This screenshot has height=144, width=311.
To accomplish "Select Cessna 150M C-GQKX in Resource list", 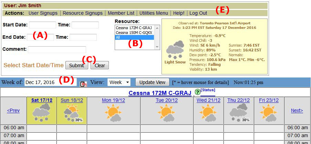I will coord(134,32).
